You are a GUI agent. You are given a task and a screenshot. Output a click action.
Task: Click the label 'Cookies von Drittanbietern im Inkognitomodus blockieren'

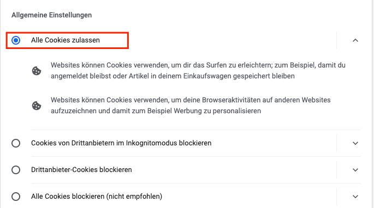(x=121, y=143)
